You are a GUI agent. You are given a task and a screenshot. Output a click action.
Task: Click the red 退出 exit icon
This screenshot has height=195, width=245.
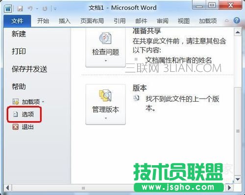pos(16,127)
